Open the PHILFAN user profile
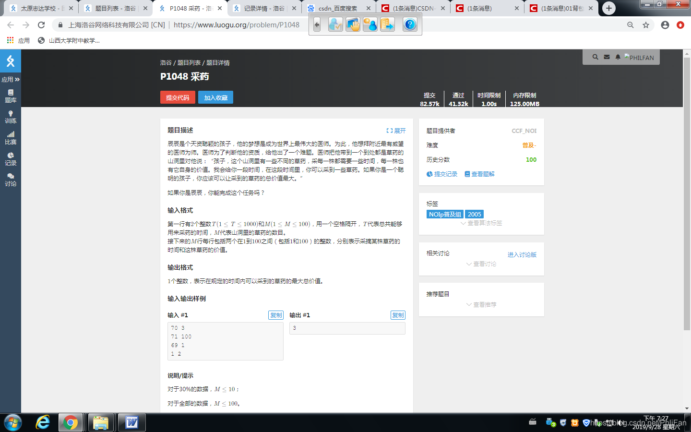The height and width of the screenshot is (432, 691). (x=640, y=58)
